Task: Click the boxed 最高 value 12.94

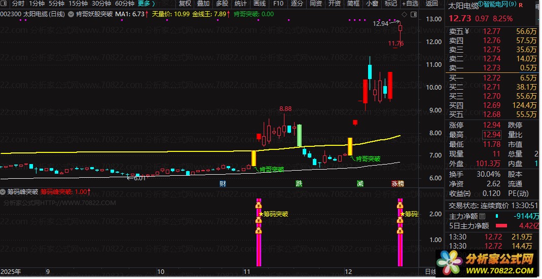Action: pyautogui.click(x=491, y=135)
